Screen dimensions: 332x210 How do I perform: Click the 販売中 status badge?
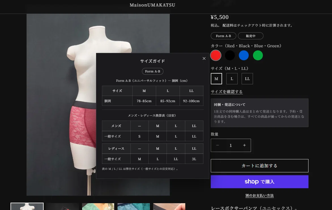tap(251, 36)
